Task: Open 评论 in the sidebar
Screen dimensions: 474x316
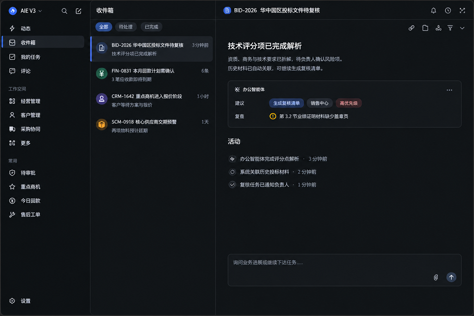Action: [43, 71]
